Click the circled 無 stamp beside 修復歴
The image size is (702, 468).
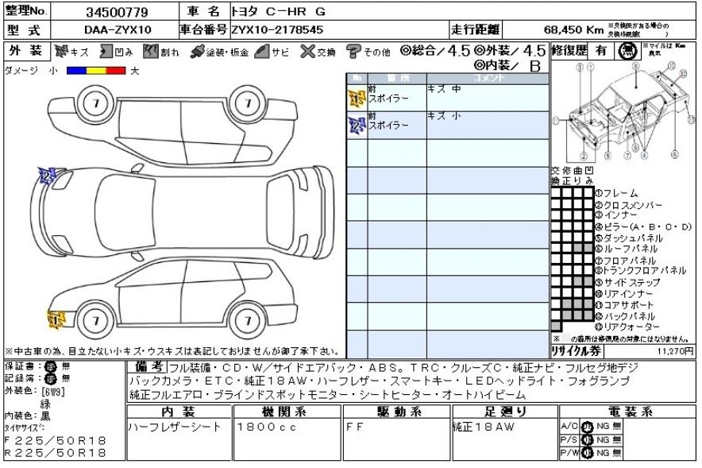(627, 51)
